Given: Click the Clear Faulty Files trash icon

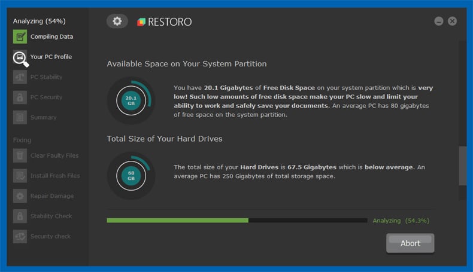Looking at the screenshot, I should coord(20,155).
